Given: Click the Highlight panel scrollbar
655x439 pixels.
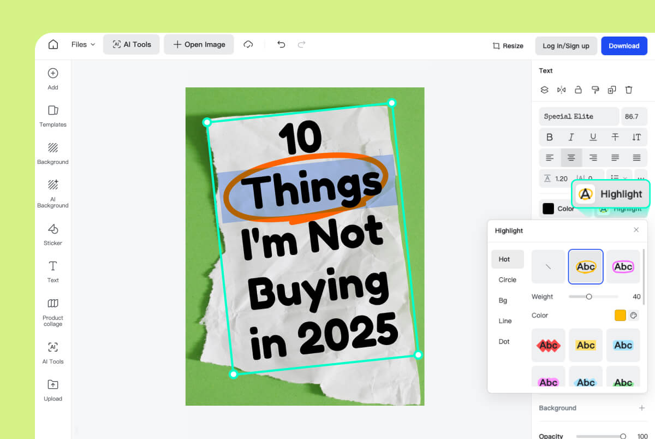Looking at the screenshot, I should (644, 277).
